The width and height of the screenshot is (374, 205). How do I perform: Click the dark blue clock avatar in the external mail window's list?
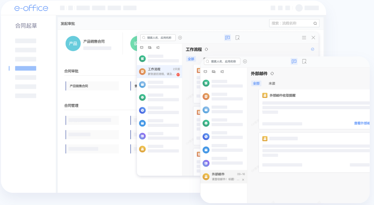[x=206, y=136]
